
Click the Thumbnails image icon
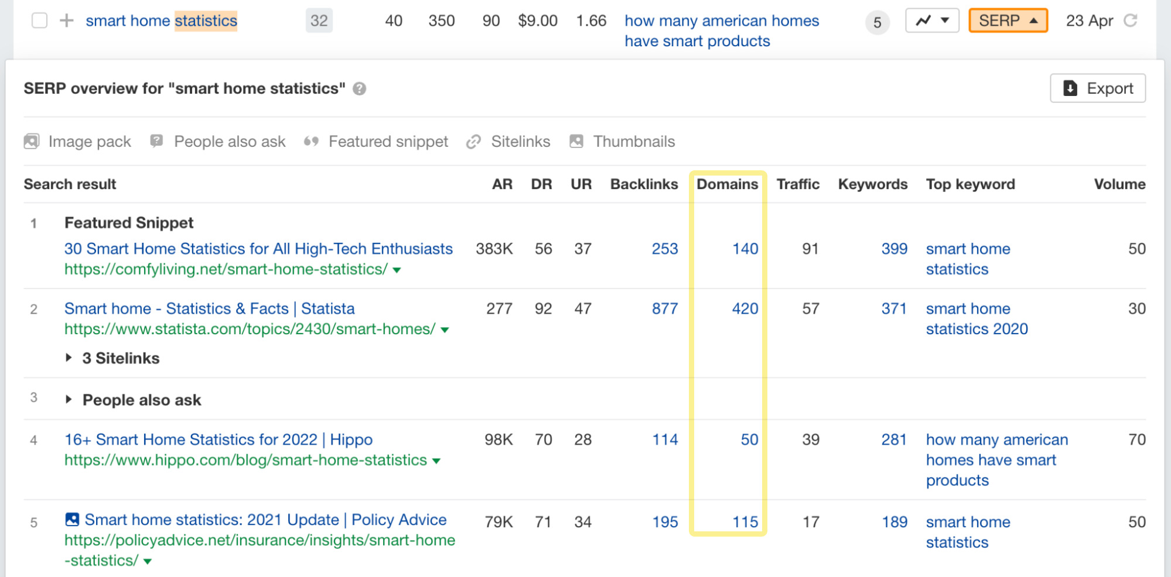(576, 141)
